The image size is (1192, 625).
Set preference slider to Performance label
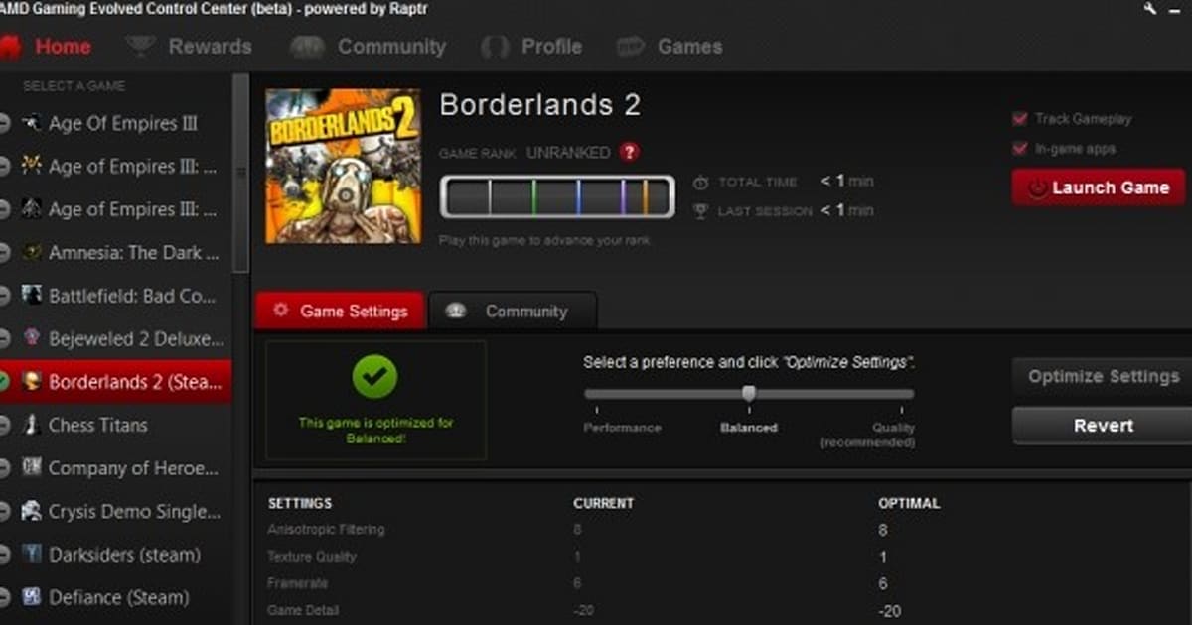click(622, 428)
